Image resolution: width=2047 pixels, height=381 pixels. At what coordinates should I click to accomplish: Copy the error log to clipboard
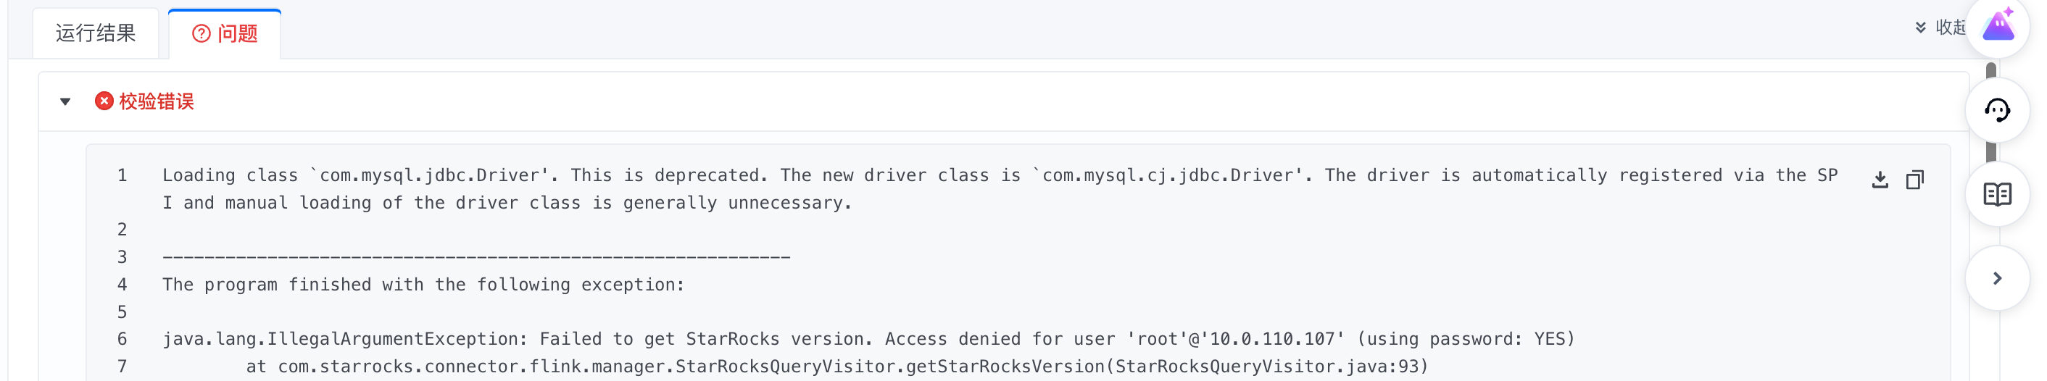coord(1914,180)
